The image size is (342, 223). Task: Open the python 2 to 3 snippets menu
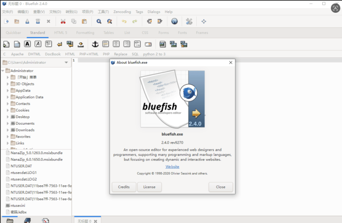154,54
